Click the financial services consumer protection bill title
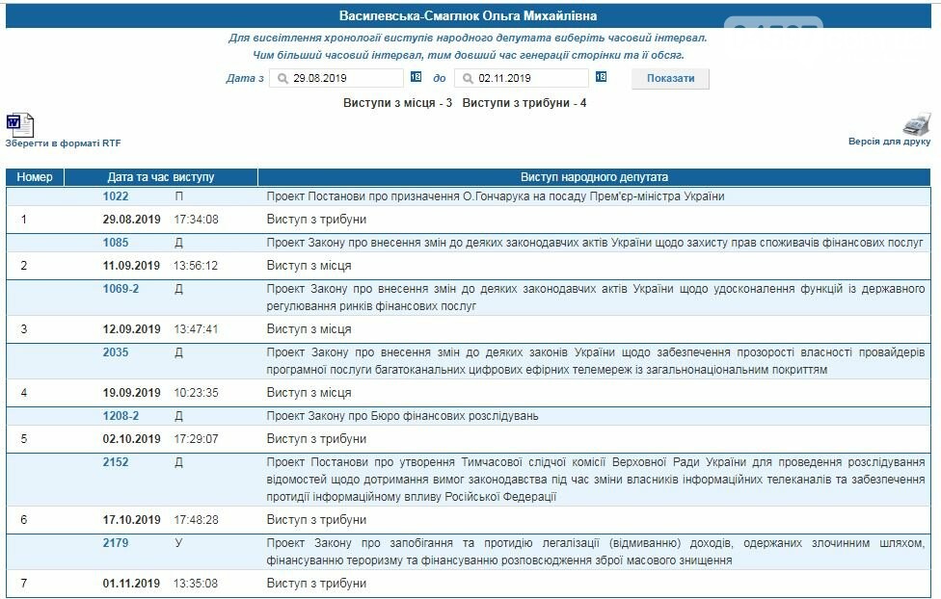The width and height of the screenshot is (941, 599). [x=595, y=243]
